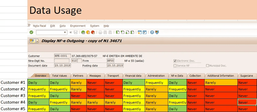This screenshot has width=257, height=112.
Task: Click the Generate Shortcut icon
Action: pyautogui.click(x=144, y=32)
